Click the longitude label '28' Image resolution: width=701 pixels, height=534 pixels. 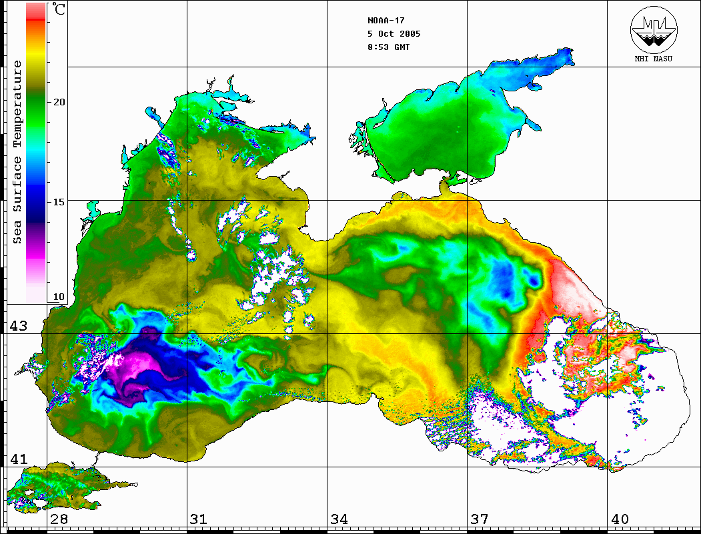tap(59, 519)
